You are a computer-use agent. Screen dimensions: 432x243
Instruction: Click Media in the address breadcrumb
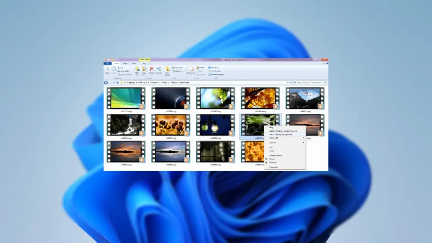point(165,82)
